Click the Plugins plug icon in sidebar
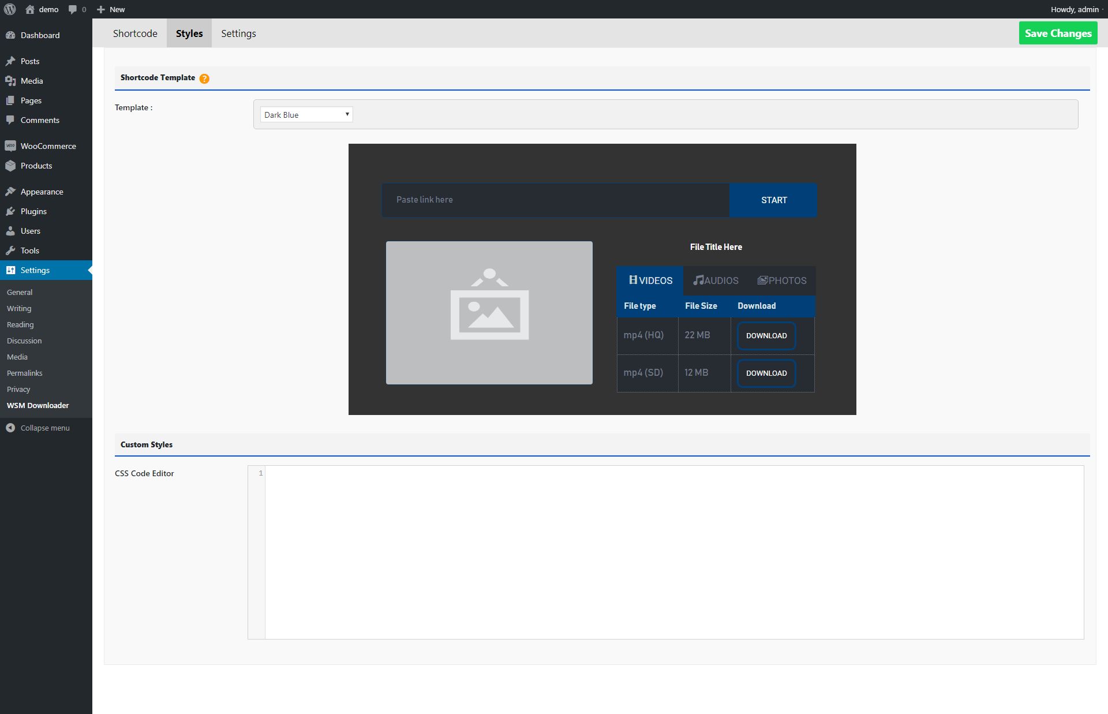This screenshot has height=714, width=1108. (10, 211)
